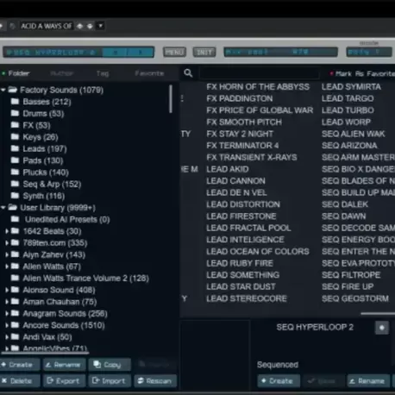Click right arrow in preset name display
395x395 pixels.
[141, 53]
